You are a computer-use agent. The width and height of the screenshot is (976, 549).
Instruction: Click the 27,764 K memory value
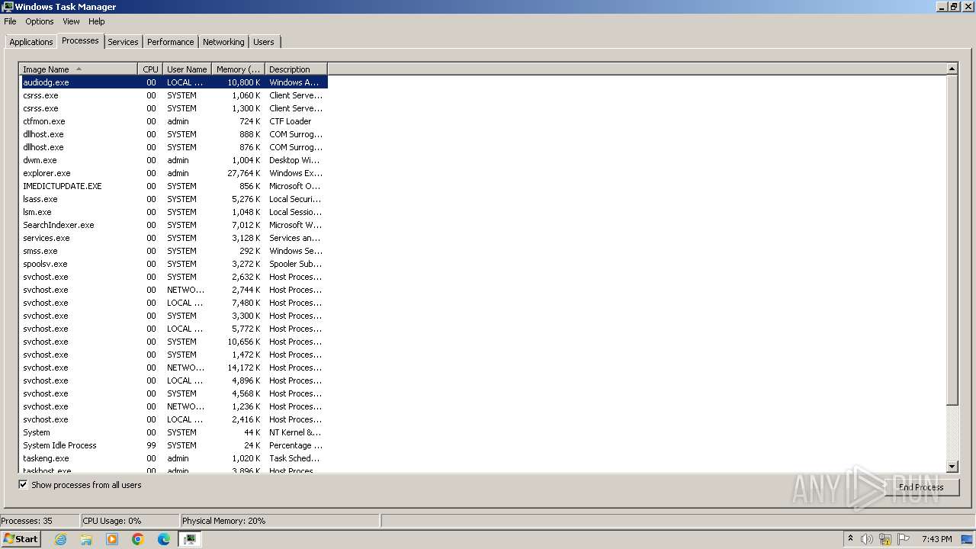click(x=244, y=173)
